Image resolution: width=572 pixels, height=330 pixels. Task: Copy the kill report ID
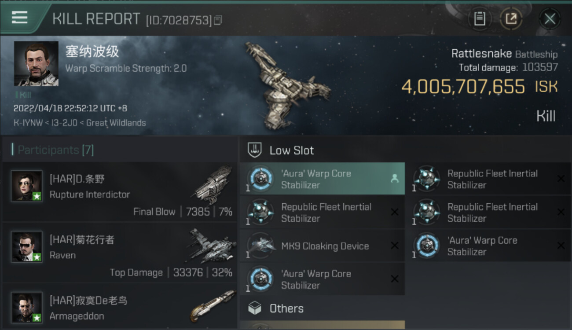(x=218, y=20)
